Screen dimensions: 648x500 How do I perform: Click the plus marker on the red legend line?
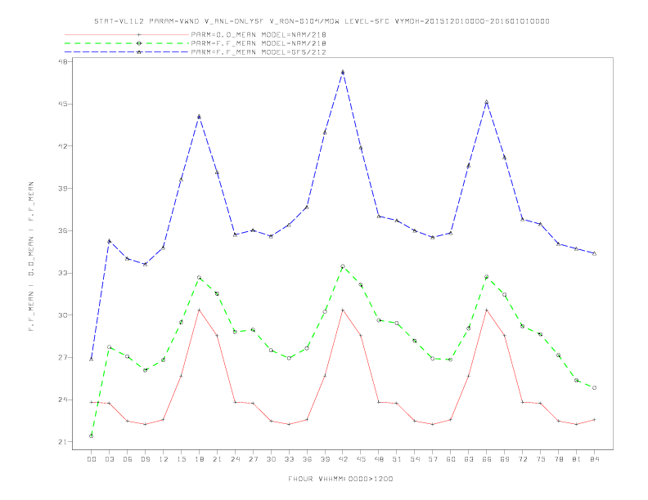pyautogui.click(x=139, y=34)
